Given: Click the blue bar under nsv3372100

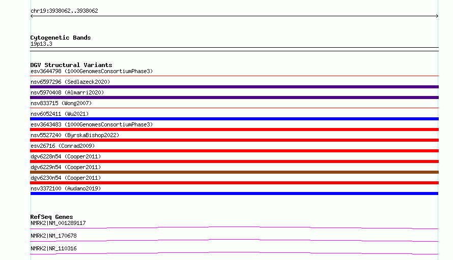Looking at the screenshot, I should pos(234,193).
